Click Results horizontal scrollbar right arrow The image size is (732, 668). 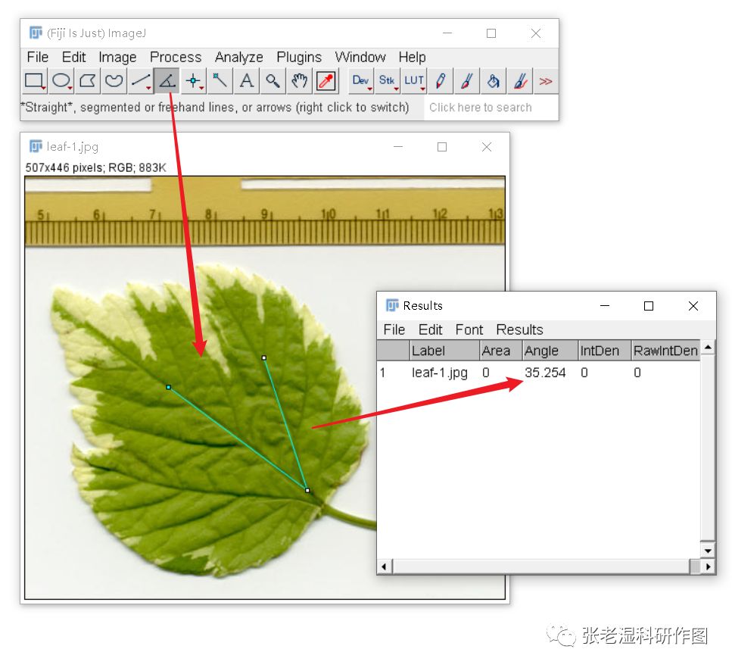[709, 567]
